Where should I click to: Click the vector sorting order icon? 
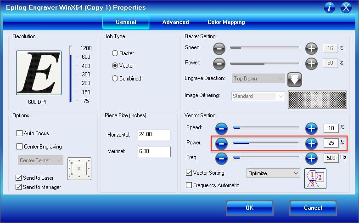coord(315,178)
